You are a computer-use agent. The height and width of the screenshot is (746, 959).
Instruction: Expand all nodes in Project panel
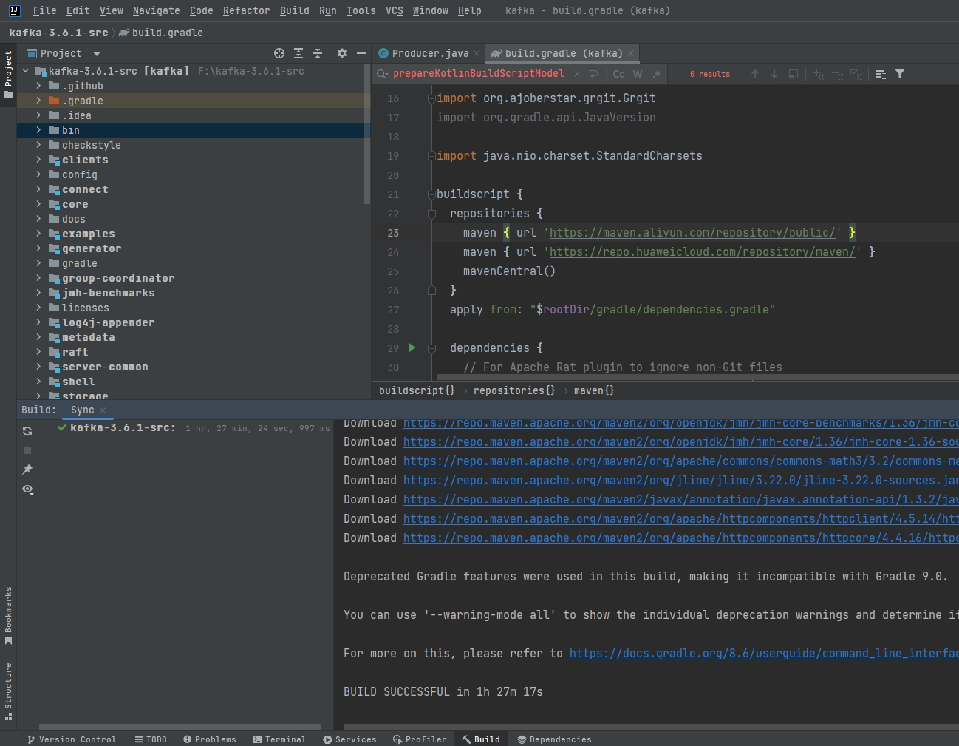[x=298, y=53]
